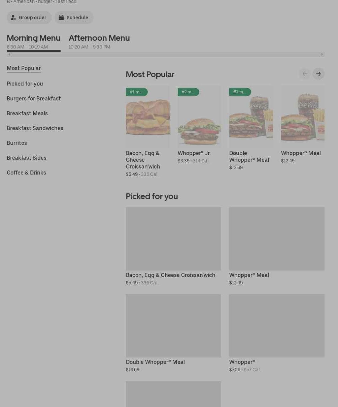Open Breakfast Meals category

27,113
